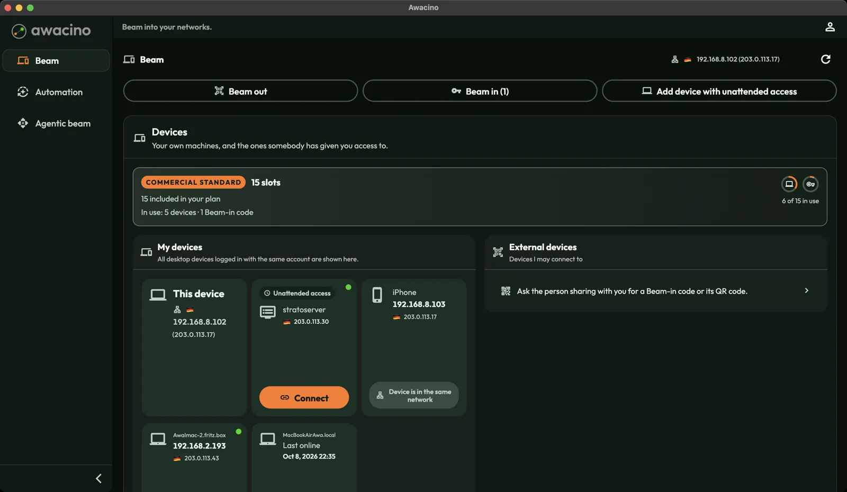Open the user account icon
This screenshot has width=847, height=492.
click(830, 27)
